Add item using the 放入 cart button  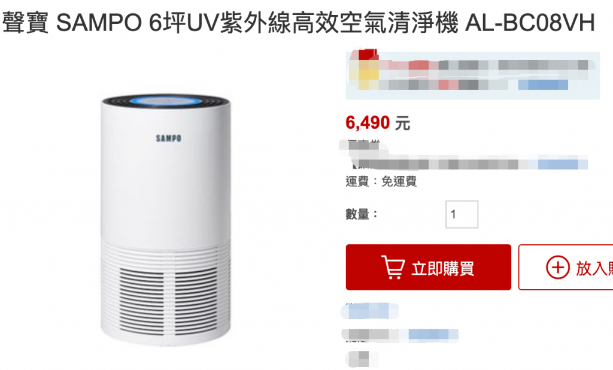tap(566, 268)
